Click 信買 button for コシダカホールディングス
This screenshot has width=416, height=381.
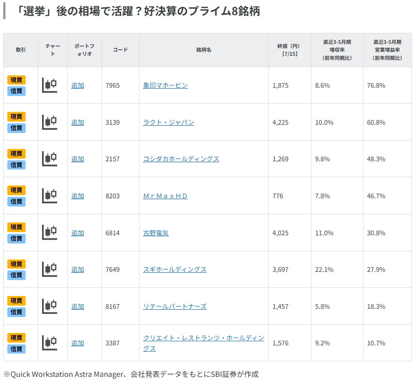[x=16, y=165]
